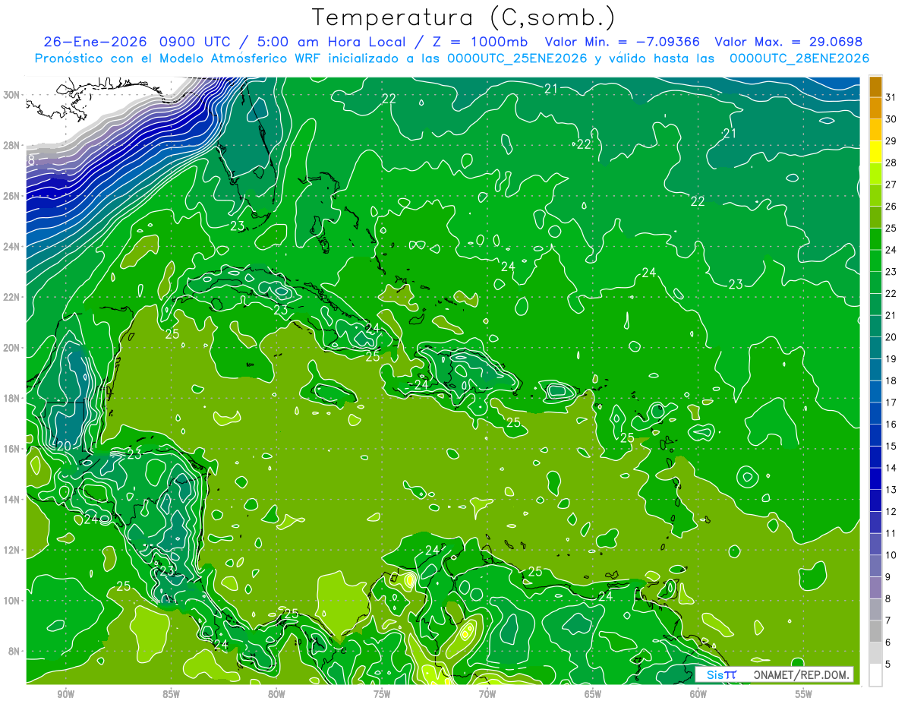Click the title 'Temperatura (C,somb.)'
The image size is (911, 704).
pyautogui.click(x=463, y=17)
